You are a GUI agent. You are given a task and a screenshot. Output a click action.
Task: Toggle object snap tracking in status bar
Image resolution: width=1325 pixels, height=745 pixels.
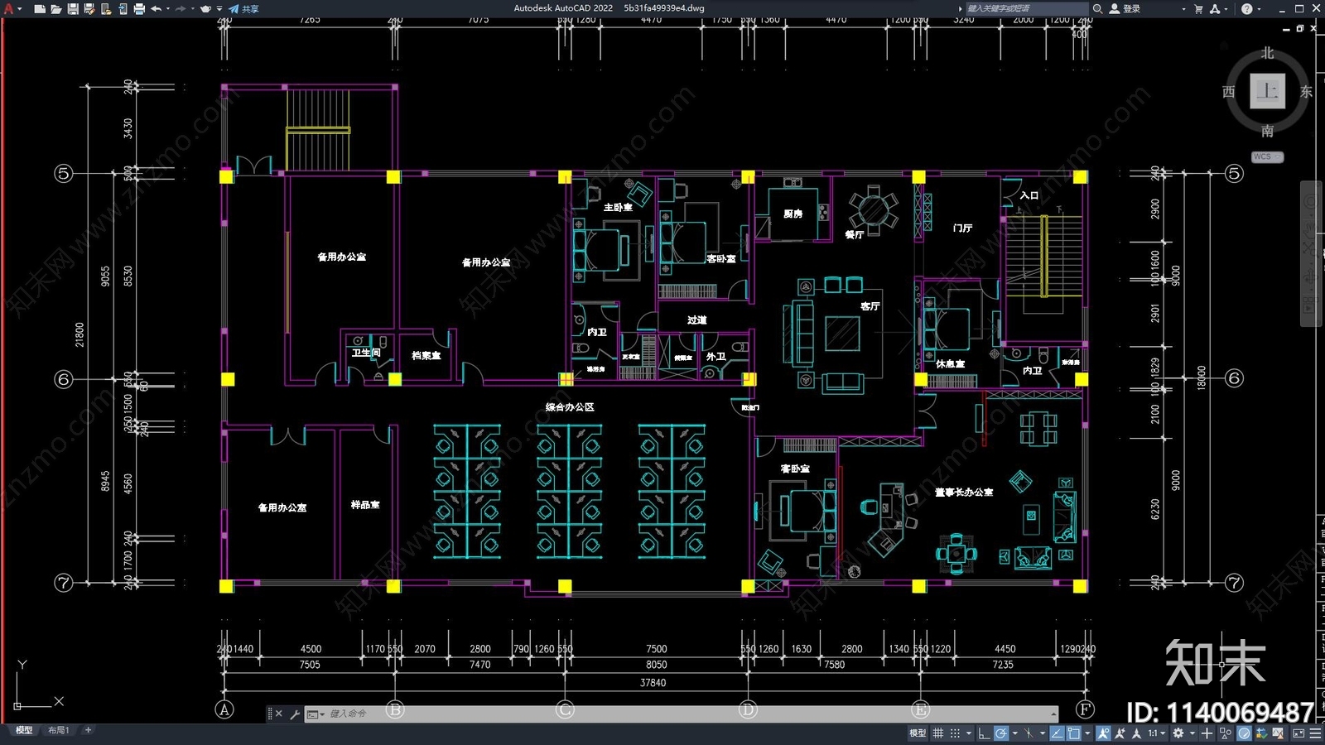click(1057, 733)
